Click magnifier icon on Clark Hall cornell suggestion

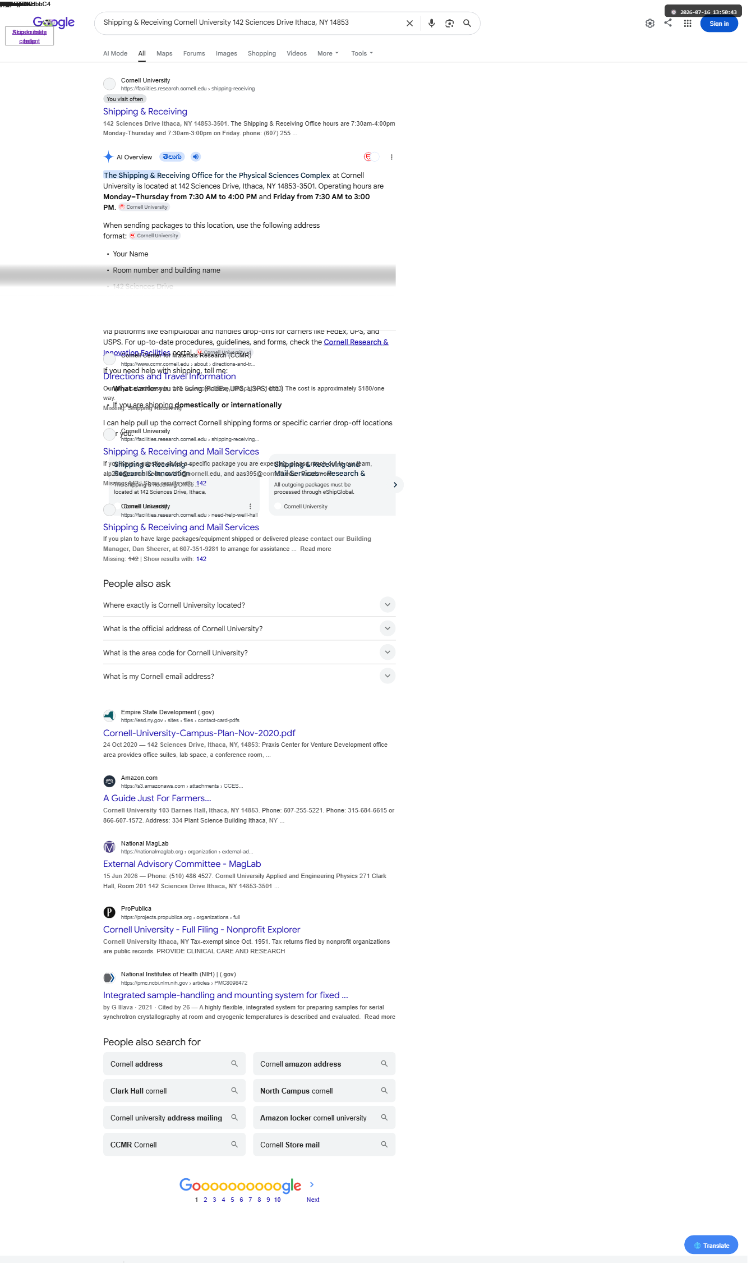(x=234, y=1091)
